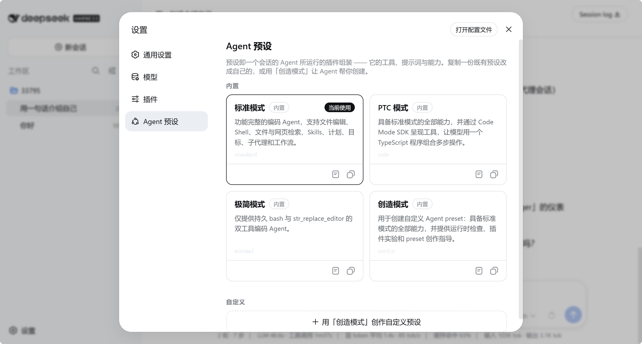This screenshot has width=642, height=344.
Task: Click the Agent 预设 page heading
Action: tap(249, 46)
